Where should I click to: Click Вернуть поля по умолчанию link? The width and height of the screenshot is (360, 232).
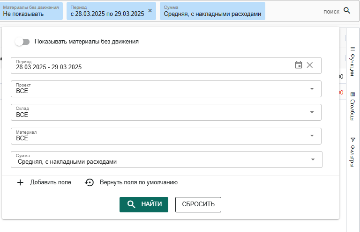(x=138, y=182)
